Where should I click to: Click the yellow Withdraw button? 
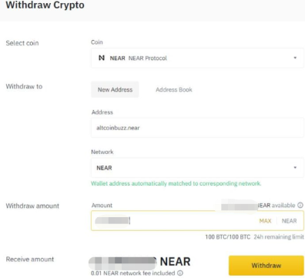point(266,266)
